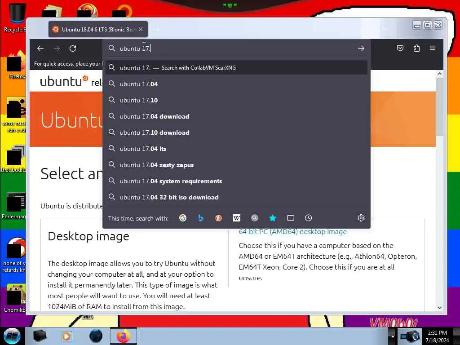Image resolution: width=460 pixels, height=345 pixels.
Task: Search this time with the magnifier engine icon
Action: (254, 218)
